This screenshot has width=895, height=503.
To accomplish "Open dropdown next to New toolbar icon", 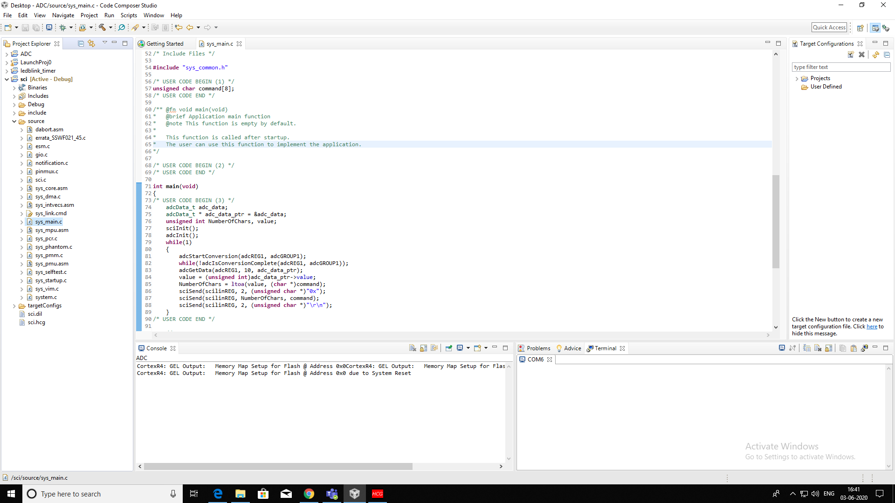I will pyautogui.click(x=16, y=27).
